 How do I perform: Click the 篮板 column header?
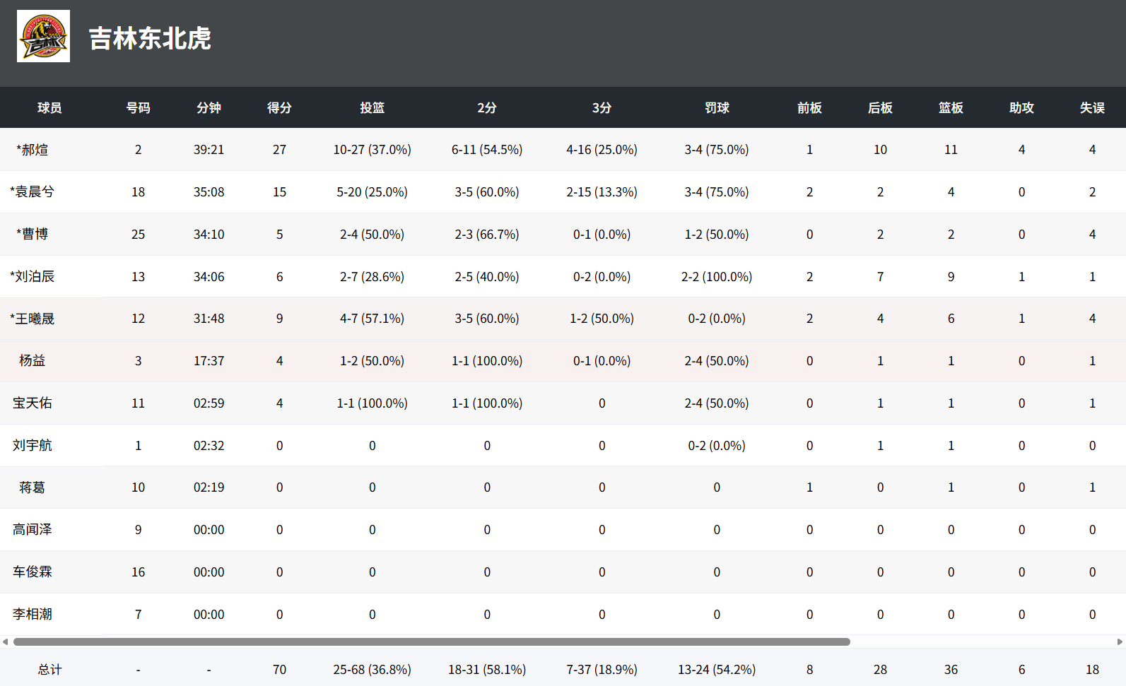pos(951,108)
